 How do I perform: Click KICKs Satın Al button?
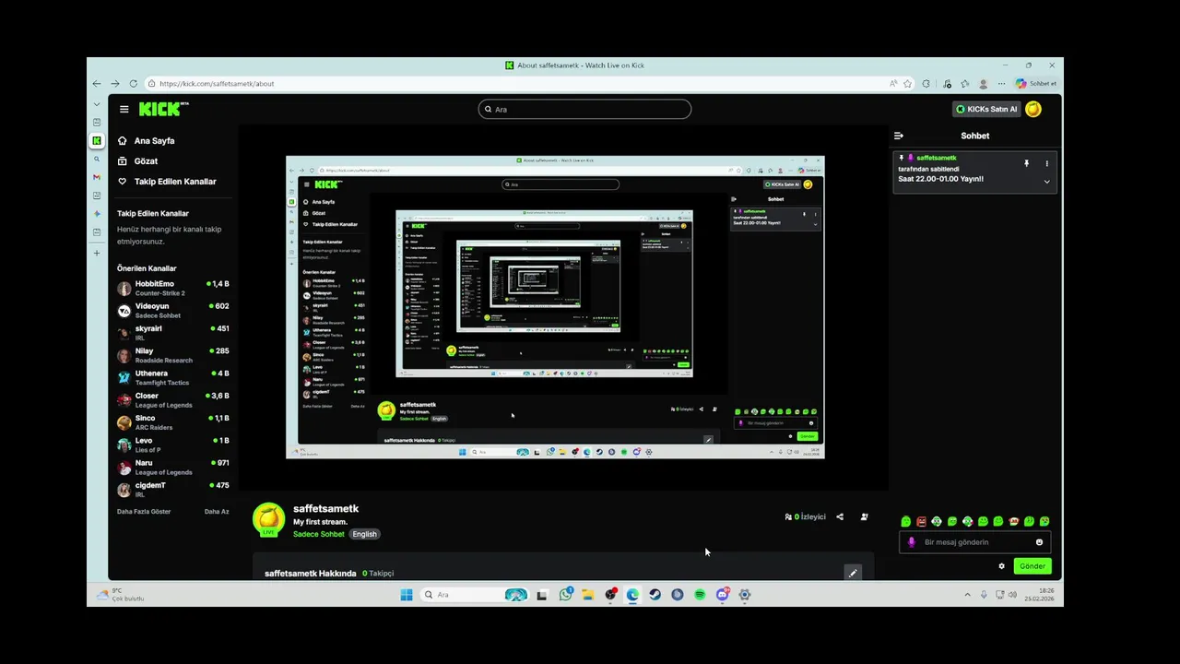click(x=985, y=109)
